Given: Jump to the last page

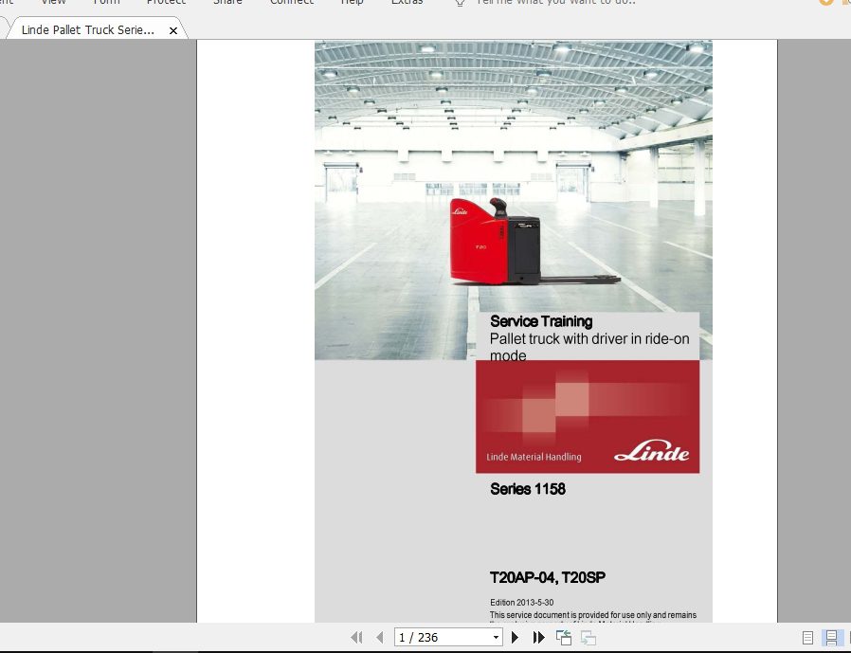Looking at the screenshot, I should click(x=538, y=637).
